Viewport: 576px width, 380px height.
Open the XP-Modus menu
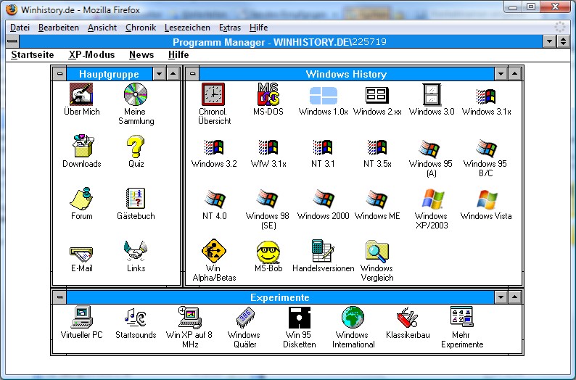[91, 54]
